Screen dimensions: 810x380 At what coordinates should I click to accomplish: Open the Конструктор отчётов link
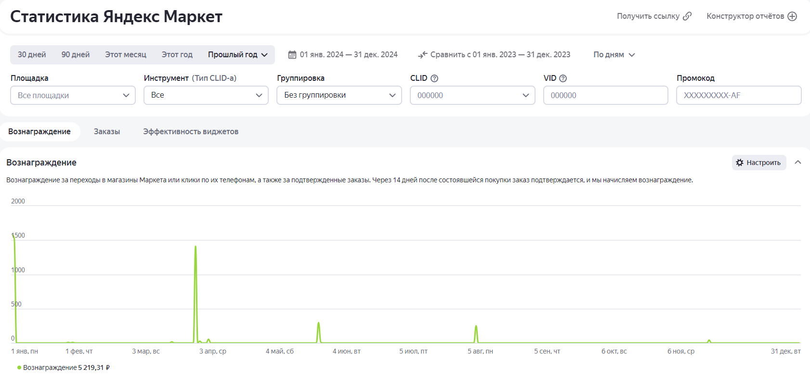point(751,16)
